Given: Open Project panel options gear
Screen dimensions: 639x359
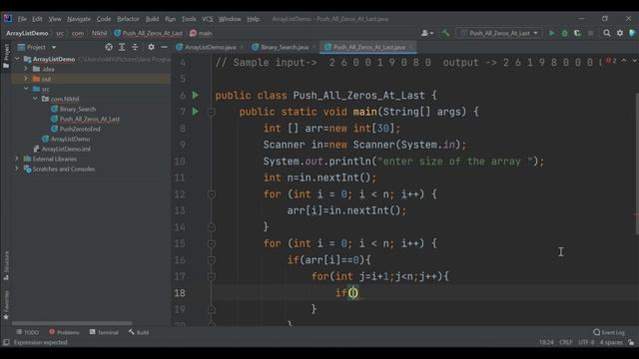Looking at the screenshot, I should pos(151,47).
